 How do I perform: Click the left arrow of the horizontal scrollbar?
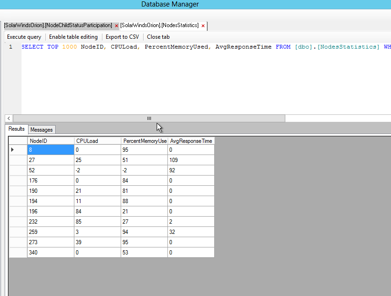click(x=8, y=118)
